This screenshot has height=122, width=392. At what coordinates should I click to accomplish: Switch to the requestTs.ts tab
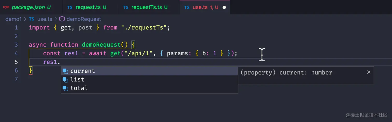(x=149, y=7)
